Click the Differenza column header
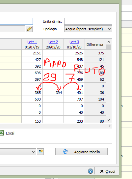Viewport: 132px width, 179px height. (x=95, y=45)
